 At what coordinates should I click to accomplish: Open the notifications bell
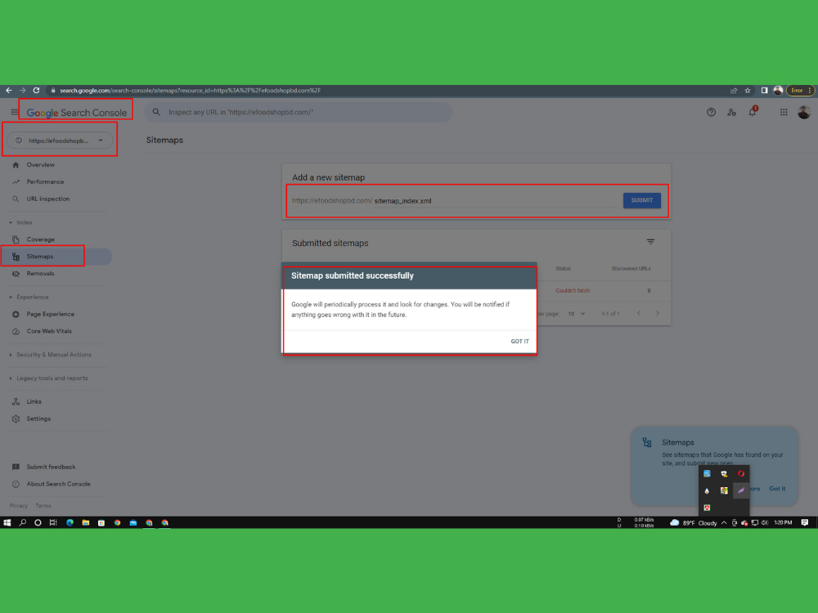(x=753, y=111)
